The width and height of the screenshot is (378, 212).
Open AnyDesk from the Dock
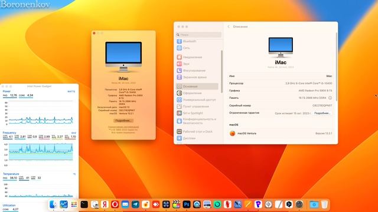(x=156, y=204)
